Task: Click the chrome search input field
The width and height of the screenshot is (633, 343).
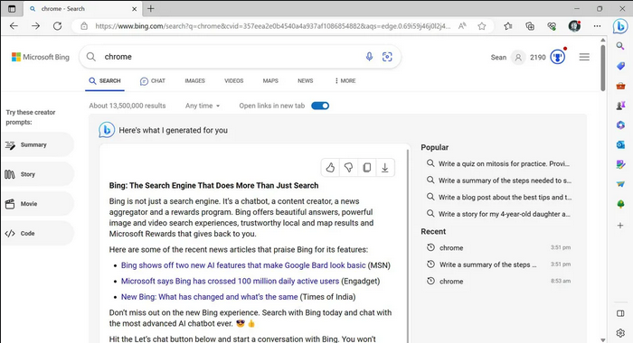Action: coord(231,57)
